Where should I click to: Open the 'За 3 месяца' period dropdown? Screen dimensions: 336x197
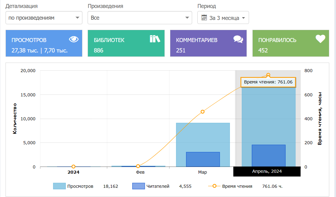coord(223,18)
